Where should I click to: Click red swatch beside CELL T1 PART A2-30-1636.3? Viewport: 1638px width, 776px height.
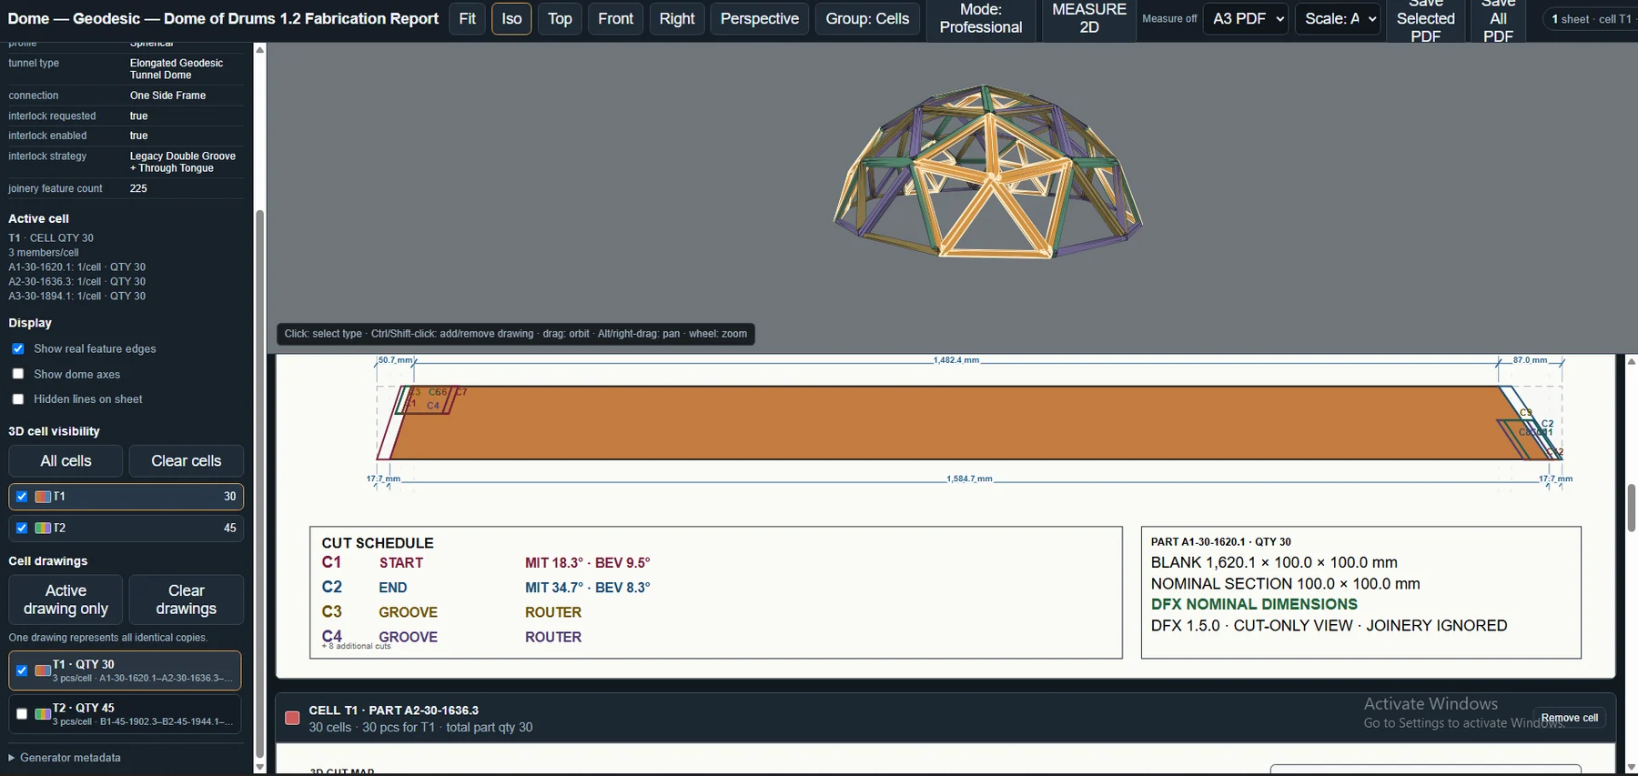[x=292, y=718]
